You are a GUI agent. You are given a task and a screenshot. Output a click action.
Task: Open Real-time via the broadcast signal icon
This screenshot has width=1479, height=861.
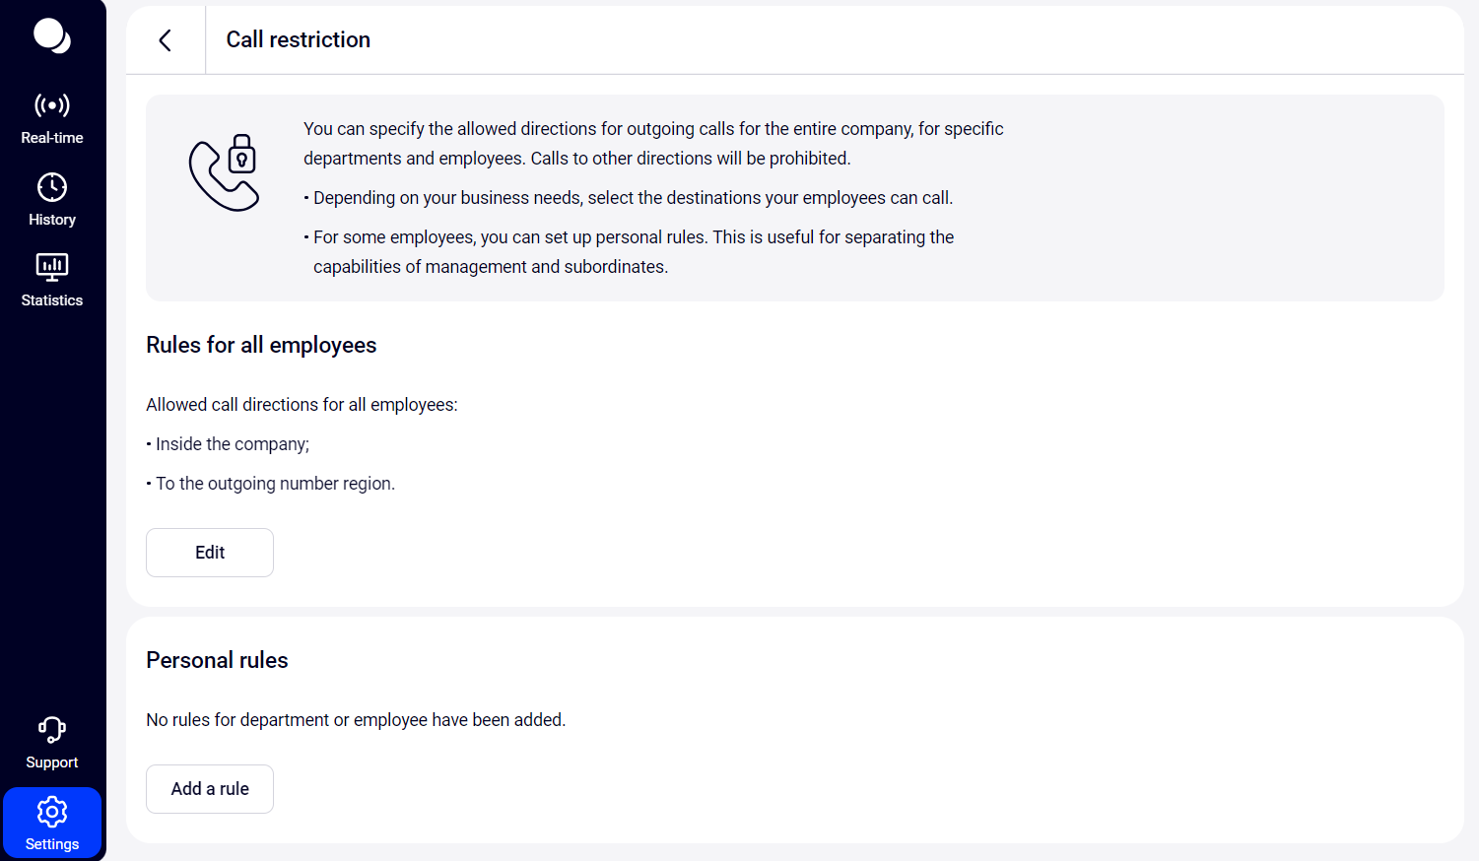[52, 105]
